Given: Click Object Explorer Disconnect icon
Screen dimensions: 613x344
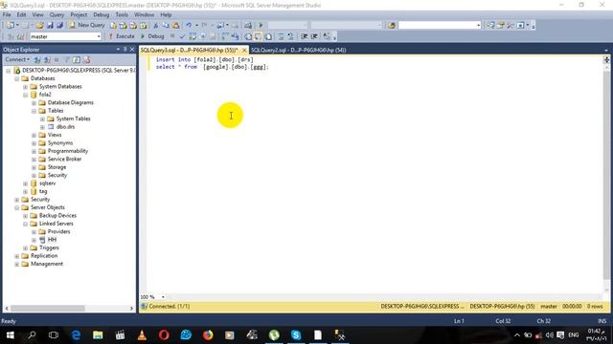Looking at the screenshot, I should pos(47,59).
